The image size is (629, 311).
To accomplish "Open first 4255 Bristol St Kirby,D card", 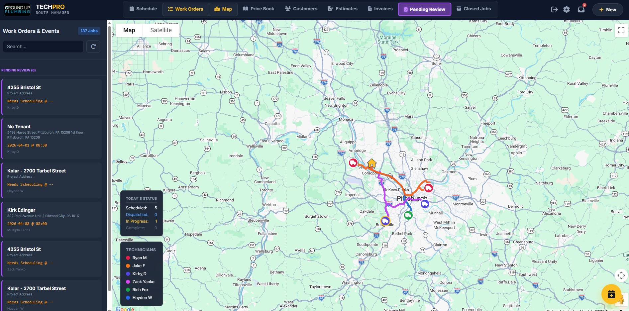I will pyautogui.click(x=52, y=97).
